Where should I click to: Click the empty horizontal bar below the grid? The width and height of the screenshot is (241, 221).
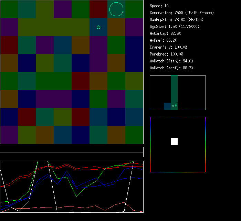pyautogui.click(x=72, y=149)
